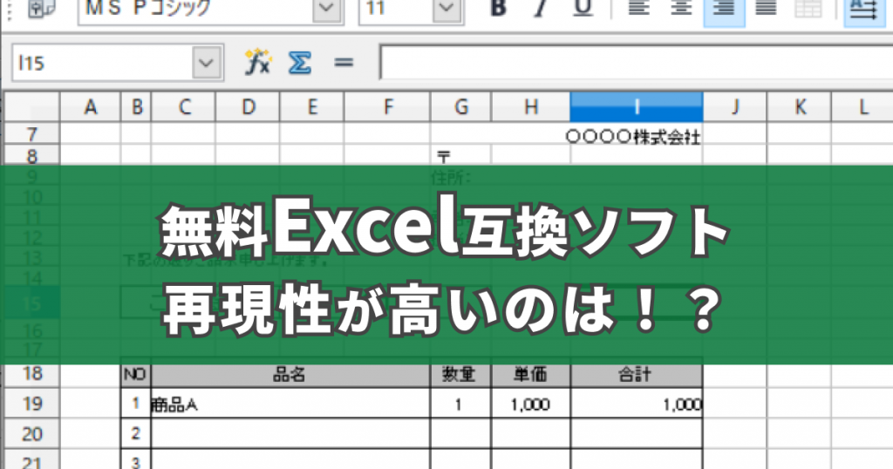Click the 数量 header cell
Viewport: 893px width, 469px height.
click(x=460, y=375)
